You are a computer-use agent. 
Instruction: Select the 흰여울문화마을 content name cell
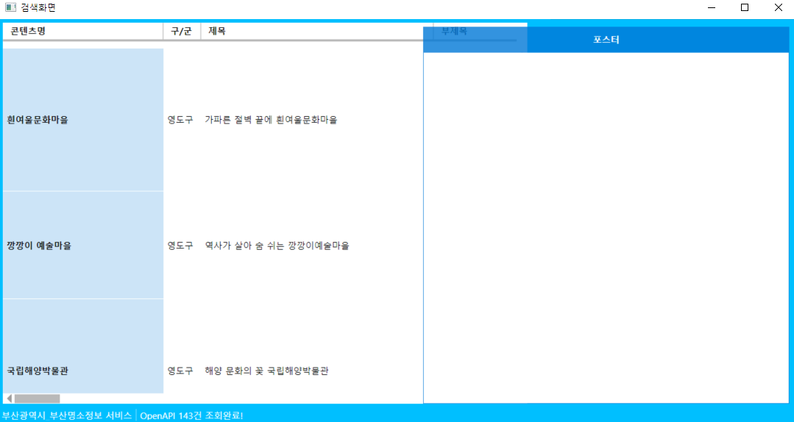click(x=83, y=119)
